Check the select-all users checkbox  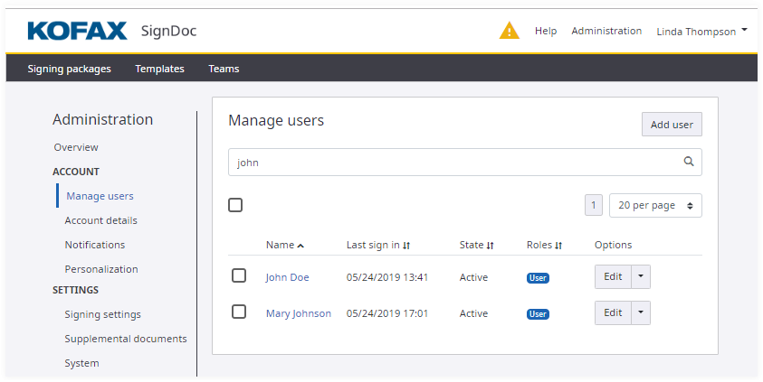(235, 205)
